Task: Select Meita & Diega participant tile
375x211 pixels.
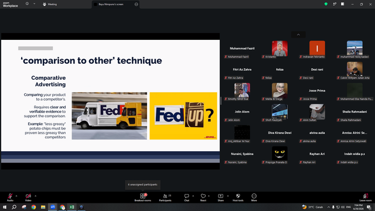Action: tap(279, 92)
